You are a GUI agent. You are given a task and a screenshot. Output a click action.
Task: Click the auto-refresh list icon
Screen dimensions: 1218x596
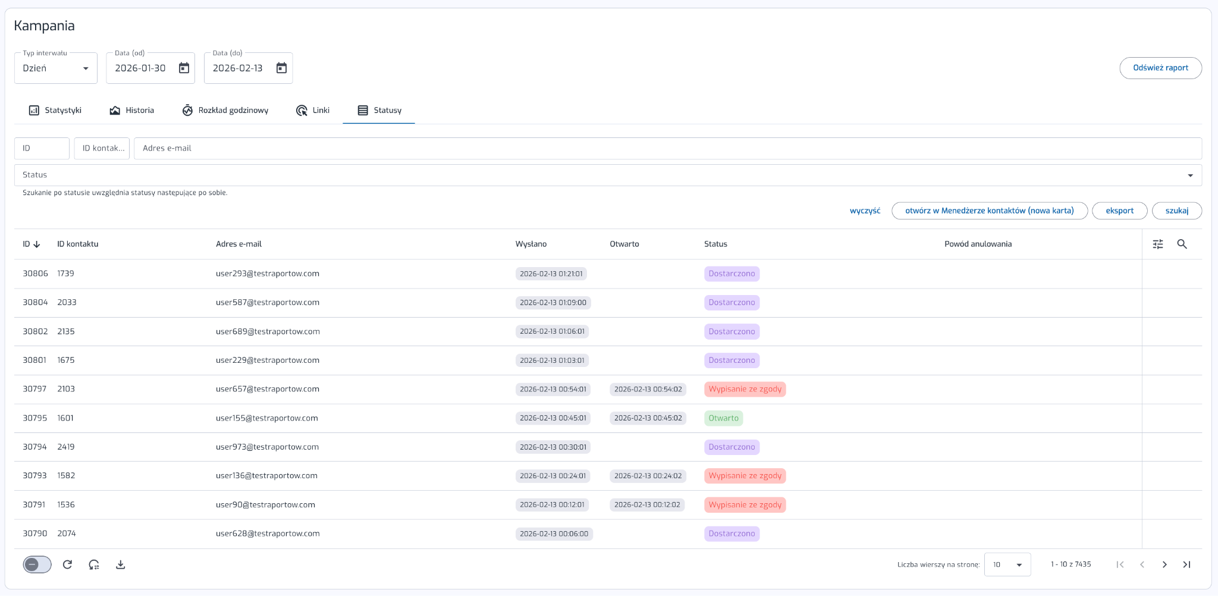pos(94,564)
